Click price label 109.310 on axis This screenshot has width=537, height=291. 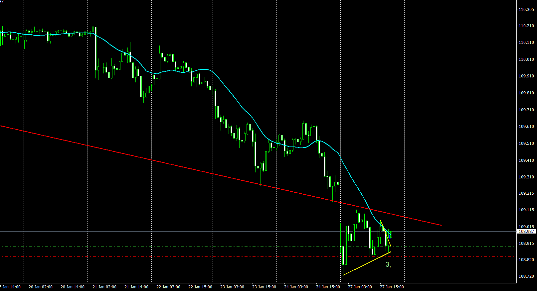[526, 177]
